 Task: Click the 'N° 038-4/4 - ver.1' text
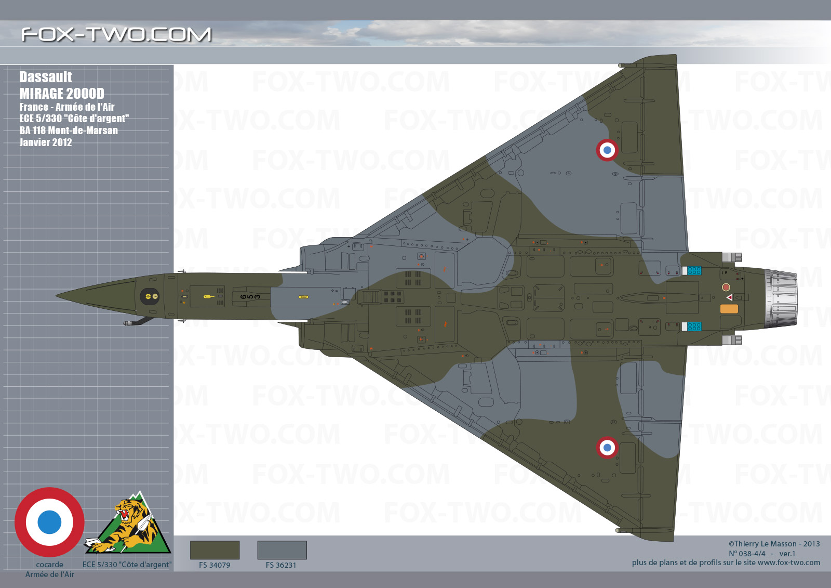point(762,554)
